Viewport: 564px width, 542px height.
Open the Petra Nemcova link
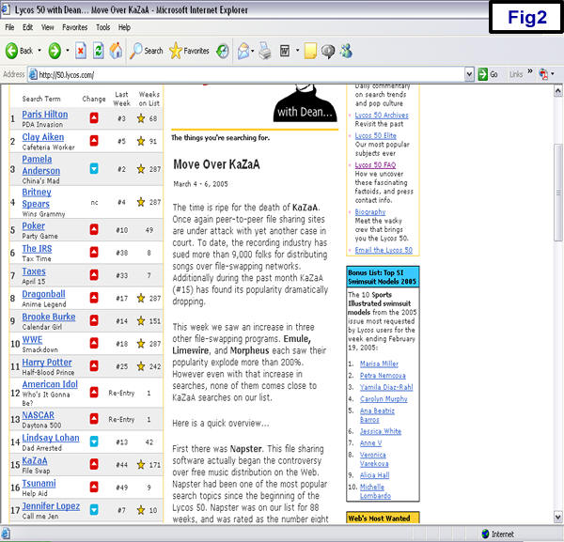click(383, 375)
